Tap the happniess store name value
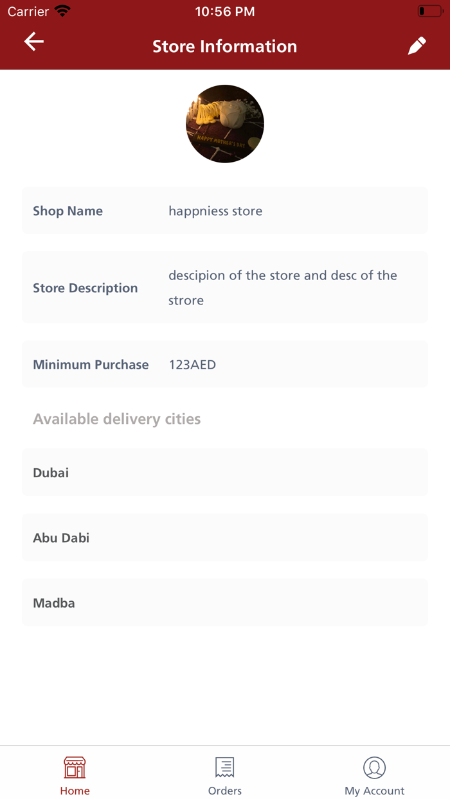This screenshot has height=799, width=450. [215, 211]
